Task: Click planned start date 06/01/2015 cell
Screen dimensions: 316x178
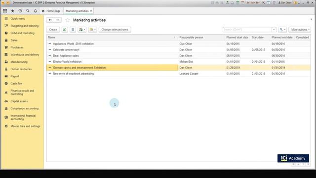Action: pyautogui.click(x=237, y=56)
